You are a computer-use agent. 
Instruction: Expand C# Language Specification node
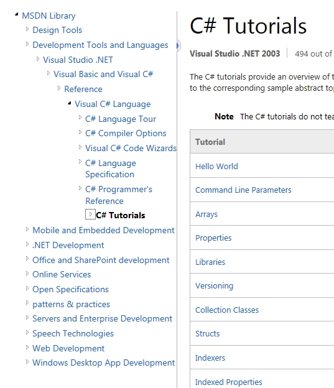tap(80, 162)
